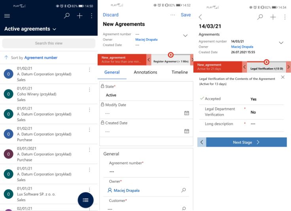This screenshot has width=291, height=211.
Task: Switch to Timeline tab
Action: coord(180,72)
